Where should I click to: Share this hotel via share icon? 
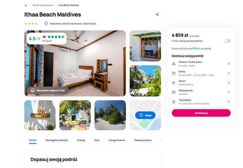(x=157, y=14)
